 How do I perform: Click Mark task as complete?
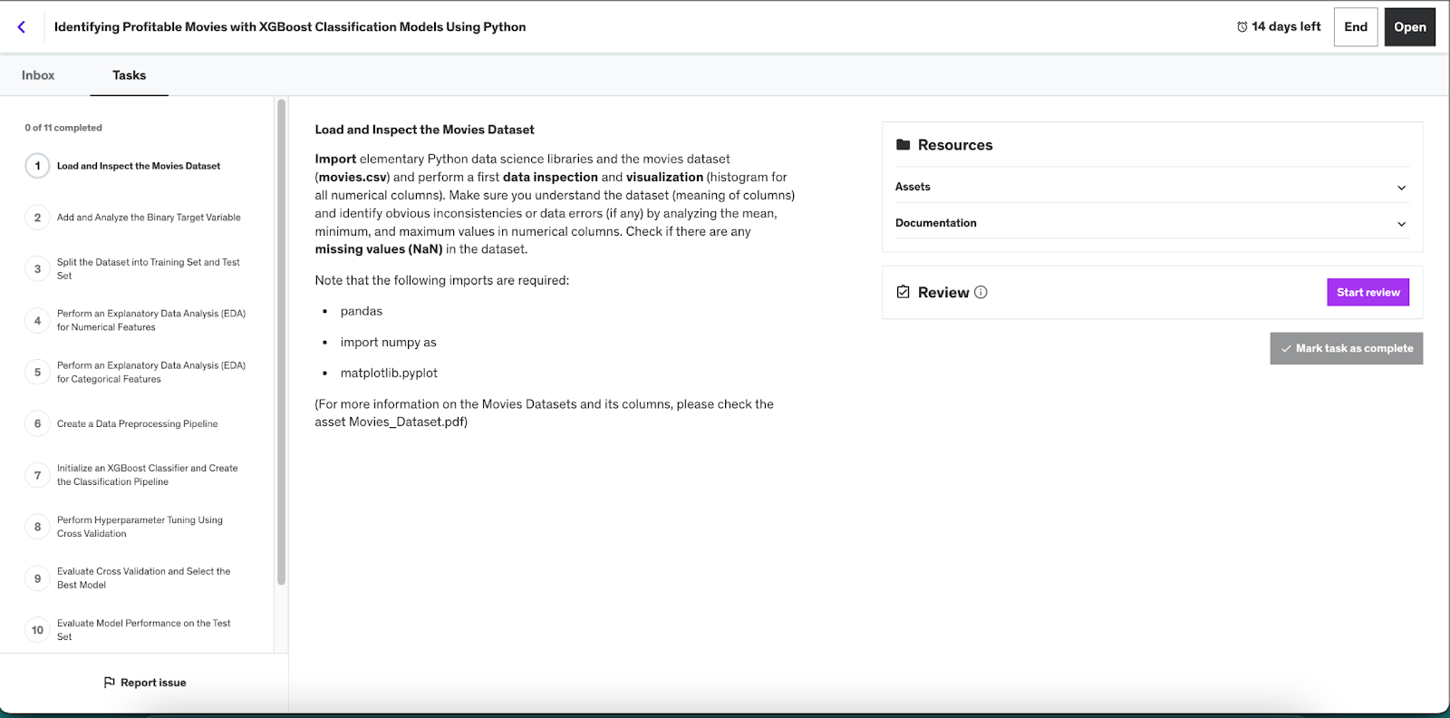tap(1347, 348)
